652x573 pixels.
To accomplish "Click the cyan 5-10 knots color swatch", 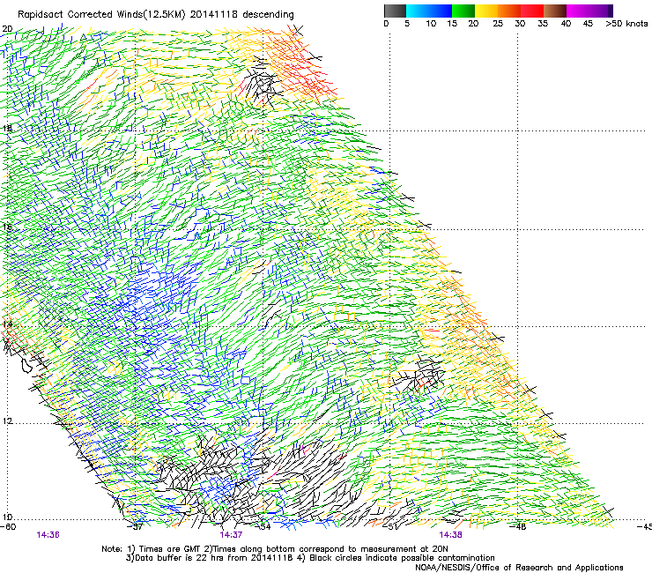I will [x=418, y=11].
